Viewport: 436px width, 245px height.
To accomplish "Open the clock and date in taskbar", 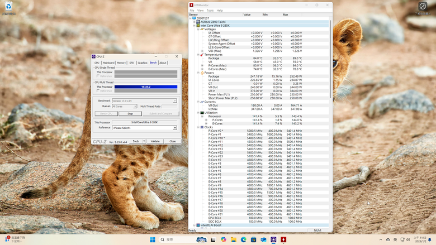I will [420, 239].
